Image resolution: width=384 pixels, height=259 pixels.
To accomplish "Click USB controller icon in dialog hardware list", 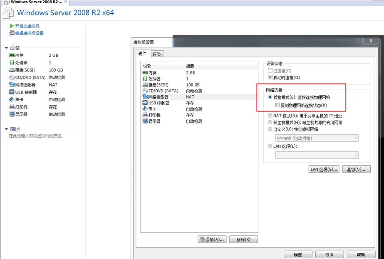I will (x=145, y=103).
